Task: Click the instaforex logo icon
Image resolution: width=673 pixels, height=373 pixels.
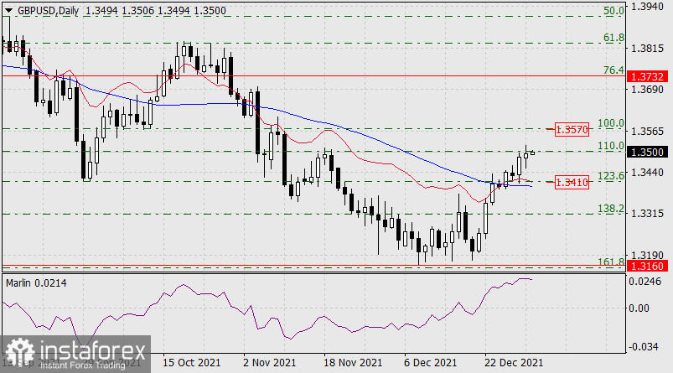Action: pos(17,354)
